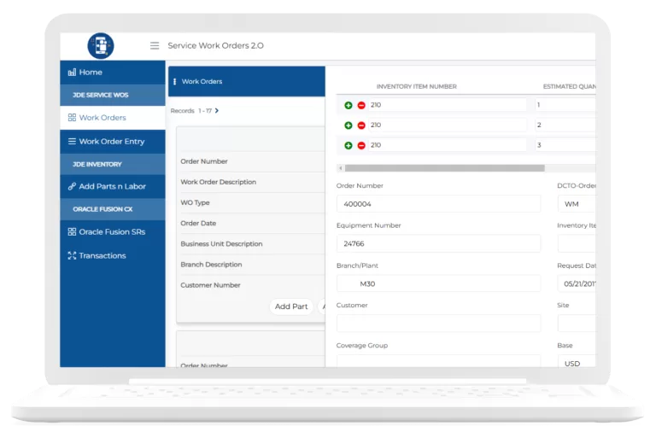Click Order Number field 400004
Image resolution: width=656 pixels, height=426 pixels.
click(438, 204)
